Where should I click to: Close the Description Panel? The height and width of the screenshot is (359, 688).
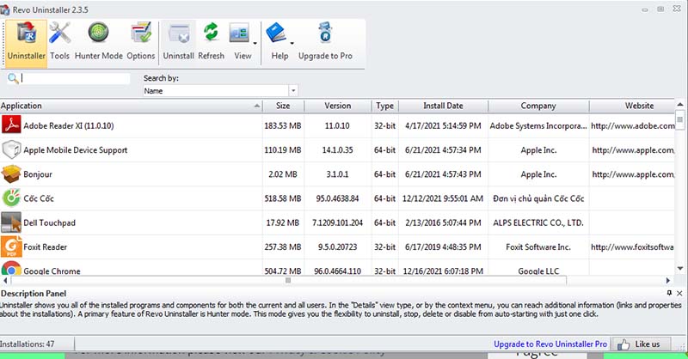coord(679,293)
